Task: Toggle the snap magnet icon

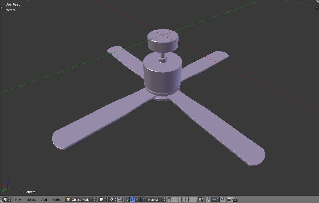Action: (x=208, y=199)
